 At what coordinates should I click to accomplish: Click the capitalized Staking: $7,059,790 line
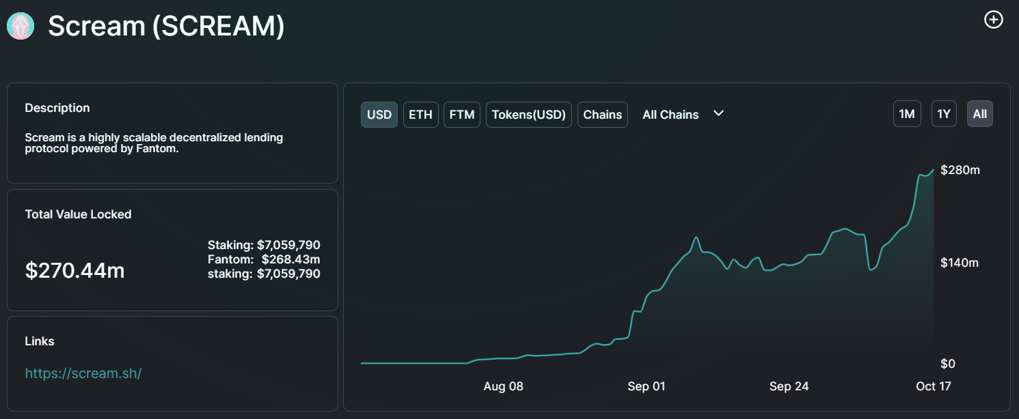[x=264, y=245]
